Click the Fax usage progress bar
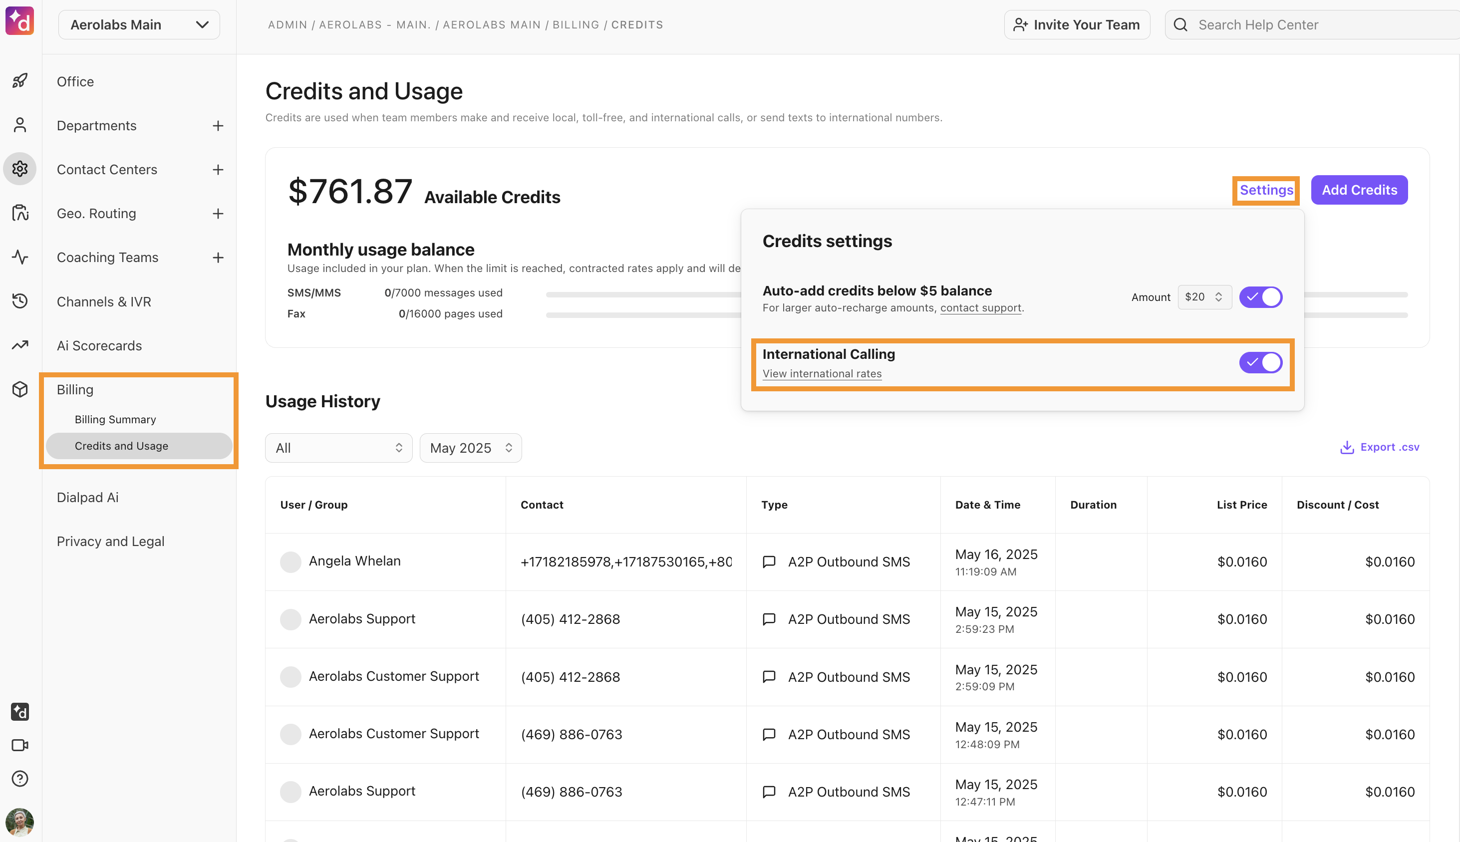This screenshot has height=842, width=1460. (977, 315)
